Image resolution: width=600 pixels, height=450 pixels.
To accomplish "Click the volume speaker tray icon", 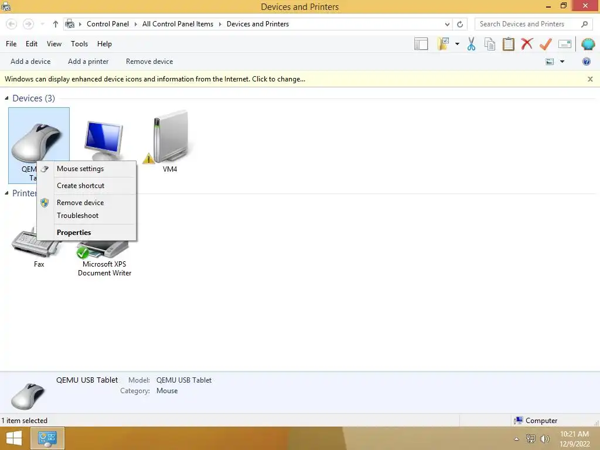I will click(544, 438).
